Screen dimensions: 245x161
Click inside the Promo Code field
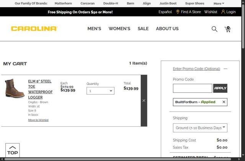pyautogui.click(x=193, y=88)
